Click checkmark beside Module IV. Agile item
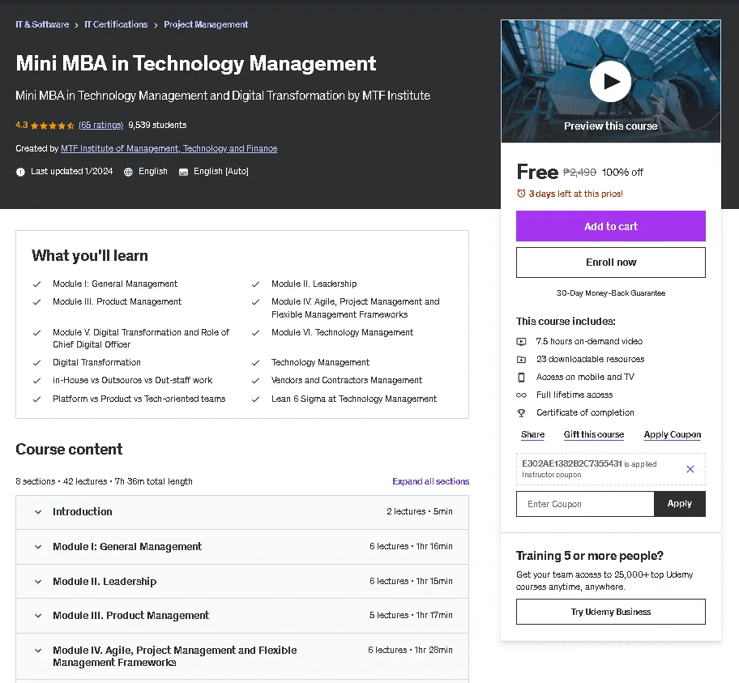Viewport: 739px width, 683px height. tap(255, 302)
